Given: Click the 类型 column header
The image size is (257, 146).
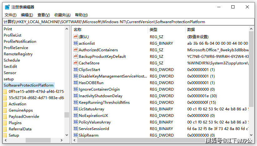Looking at the screenshot, I should point(166,29).
